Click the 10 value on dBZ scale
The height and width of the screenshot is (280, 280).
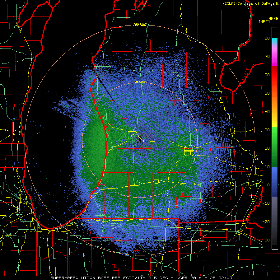coord(267,167)
